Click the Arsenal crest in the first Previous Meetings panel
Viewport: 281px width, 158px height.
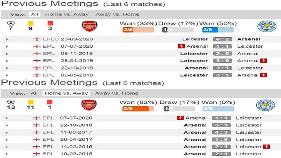pos(90,26)
